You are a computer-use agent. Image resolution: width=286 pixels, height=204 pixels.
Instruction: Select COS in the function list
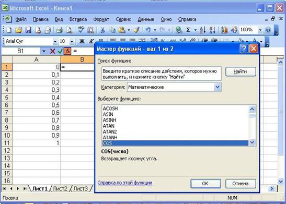[175, 143]
